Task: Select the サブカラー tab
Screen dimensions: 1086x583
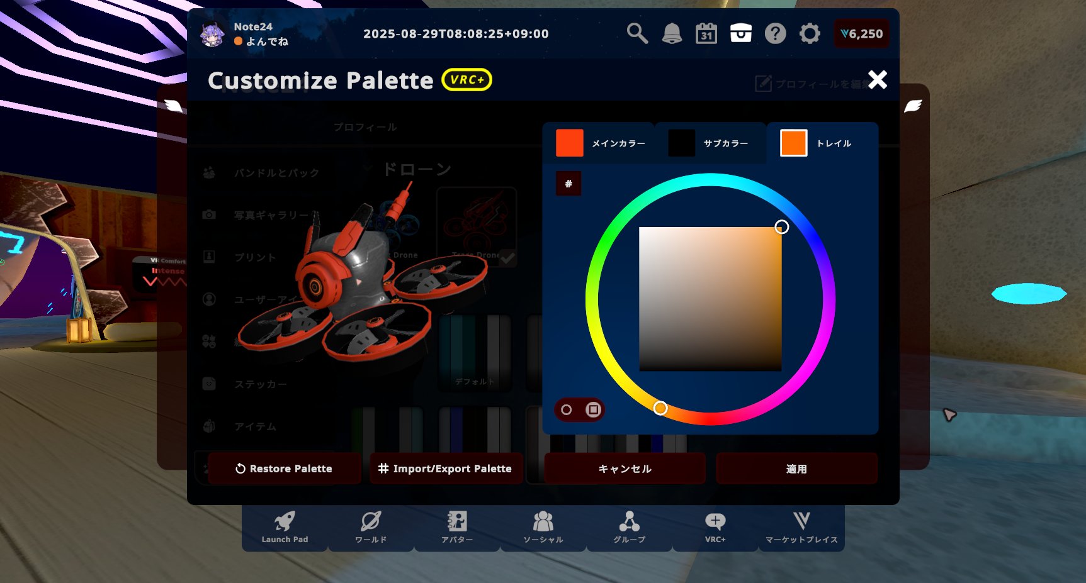Action: [711, 143]
